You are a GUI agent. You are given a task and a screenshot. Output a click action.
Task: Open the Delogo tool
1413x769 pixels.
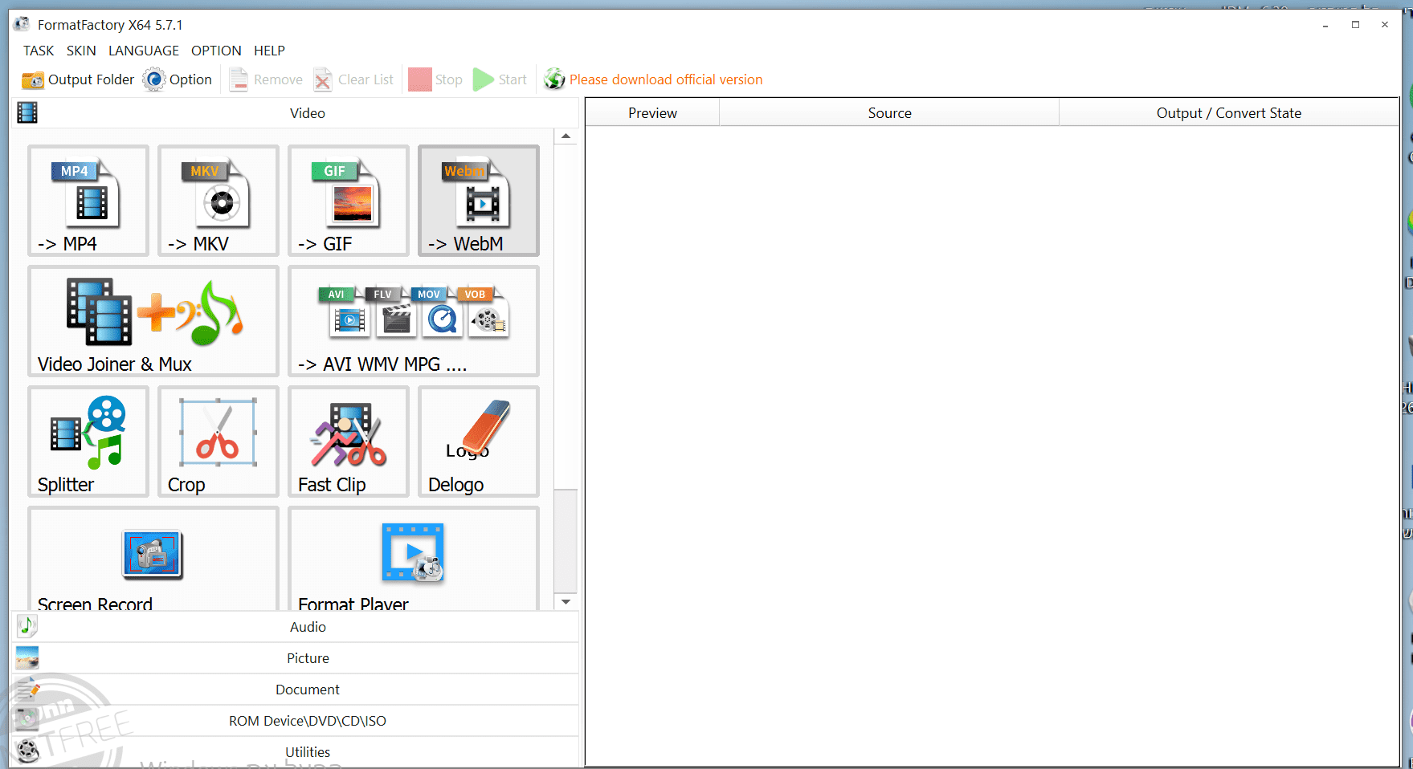pyautogui.click(x=479, y=441)
